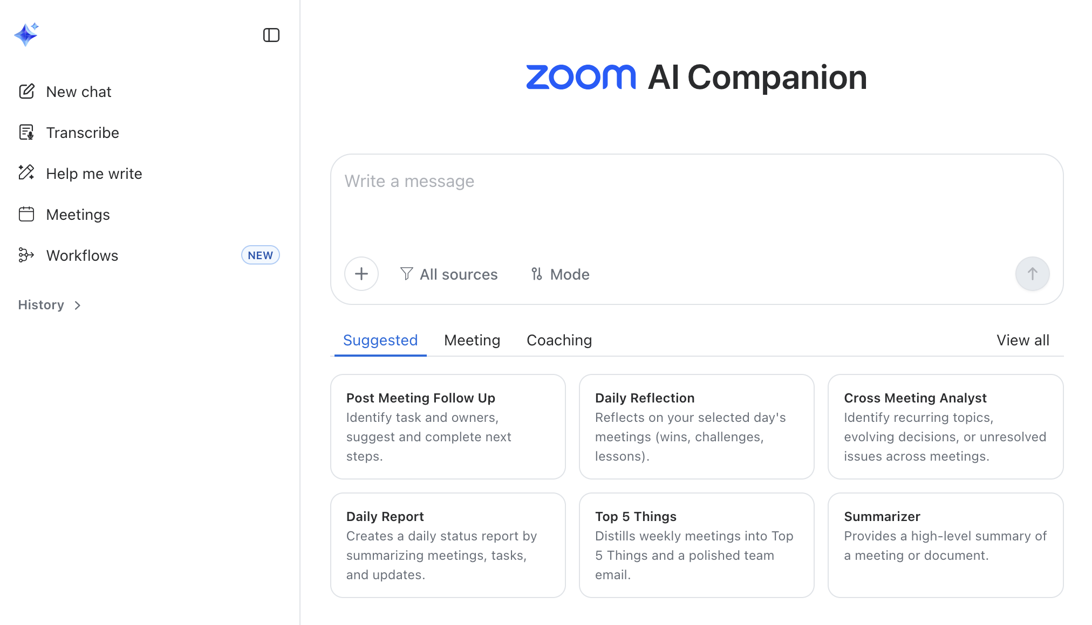Viewport: 1092px width, 625px height.
Task: Click the Help me write wand icon
Action: tap(26, 173)
